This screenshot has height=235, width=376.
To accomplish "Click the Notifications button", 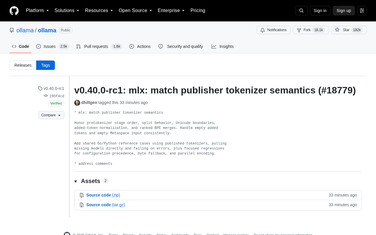I will 273,30.
